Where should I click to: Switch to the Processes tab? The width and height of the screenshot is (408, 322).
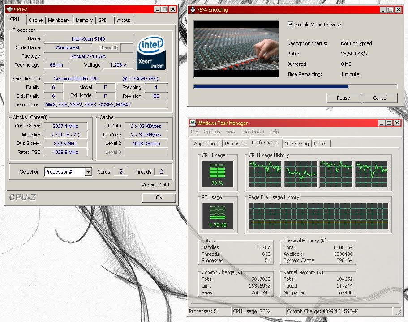[236, 144]
